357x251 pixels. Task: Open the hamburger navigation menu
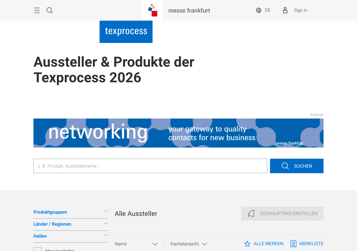coord(37,10)
